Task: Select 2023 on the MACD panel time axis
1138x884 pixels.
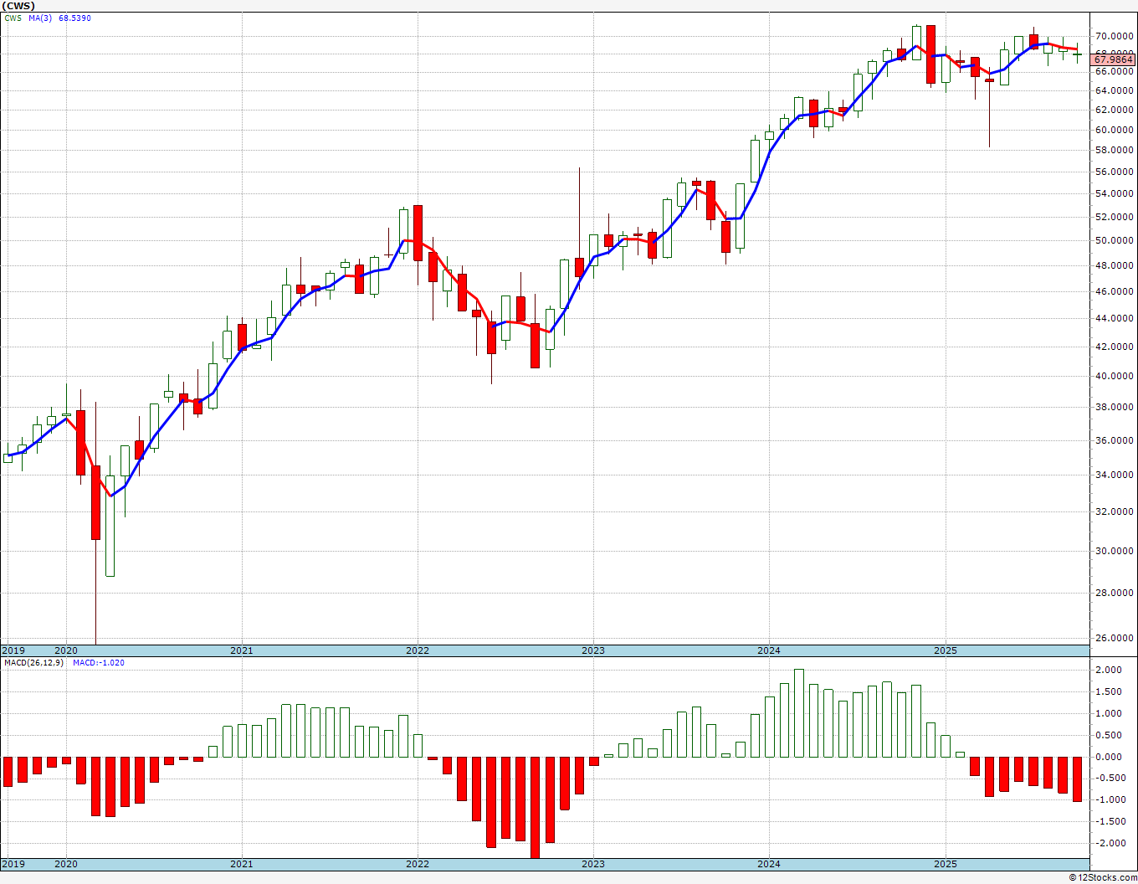Action: pos(593,864)
